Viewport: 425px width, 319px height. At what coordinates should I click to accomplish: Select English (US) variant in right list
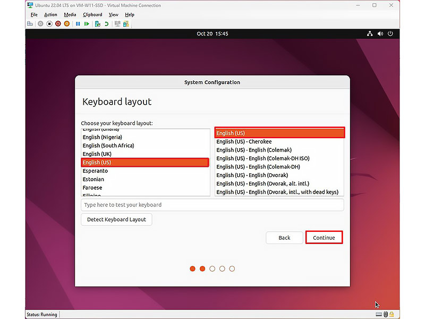280,133
